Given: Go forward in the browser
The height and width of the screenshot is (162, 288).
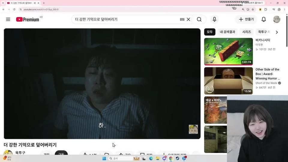Looking at the screenshot, I should (9, 9).
